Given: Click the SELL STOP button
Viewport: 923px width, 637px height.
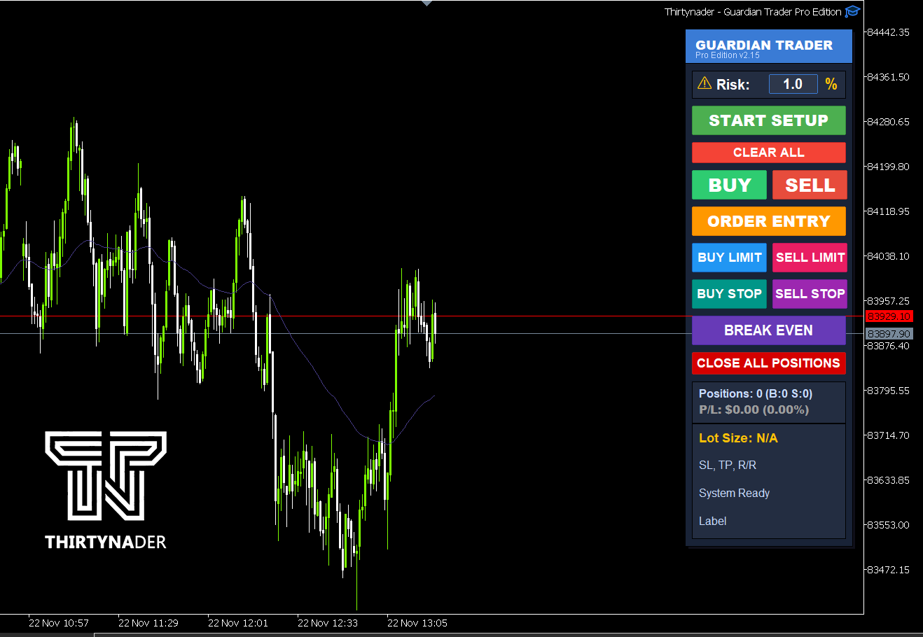Looking at the screenshot, I should (x=810, y=294).
